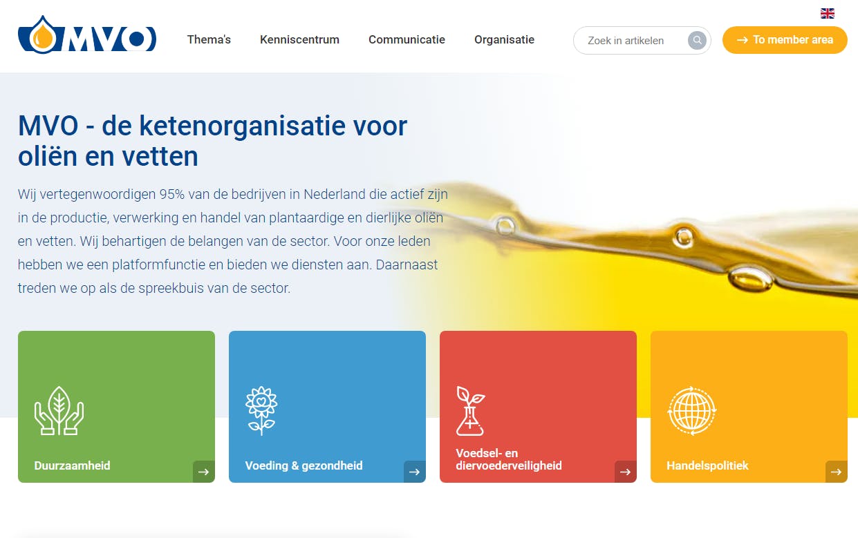Open the Organisatie section
Image resolution: width=858 pixels, height=538 pixels.
pos(504,40)
